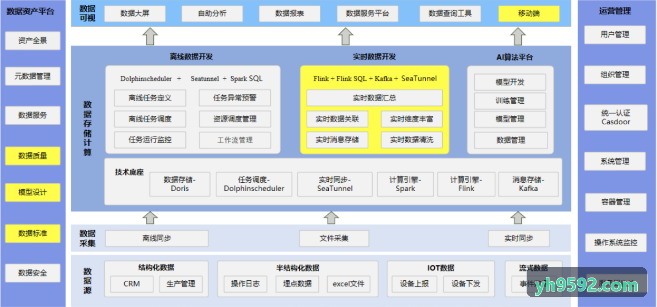657x307 pixels.
Task: Select the 任务调度-Dolphinscheduler box
Action: [x=254, y=184]
